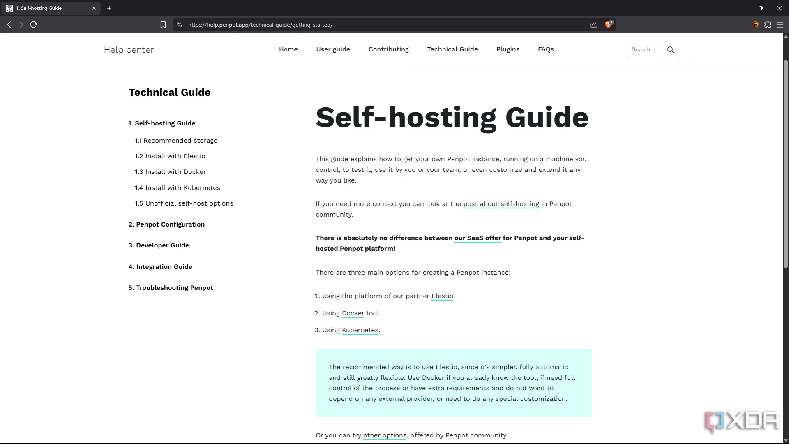Open 1.3 Install with Docker
Screen dimensions: 789x444
click(x=170, y=172)
